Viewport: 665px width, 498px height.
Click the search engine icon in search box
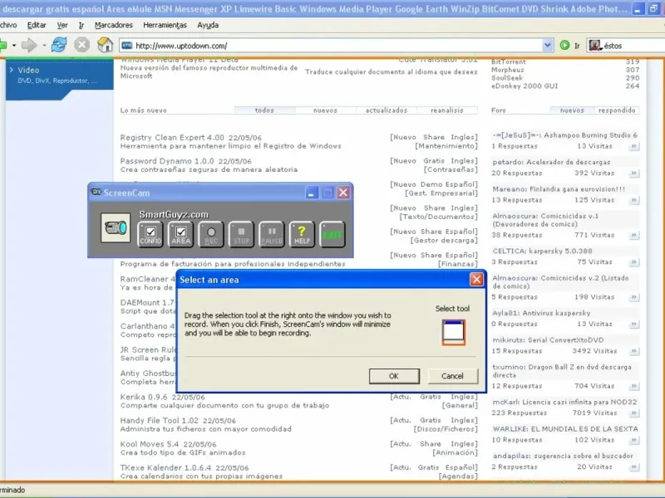point(595,46)
